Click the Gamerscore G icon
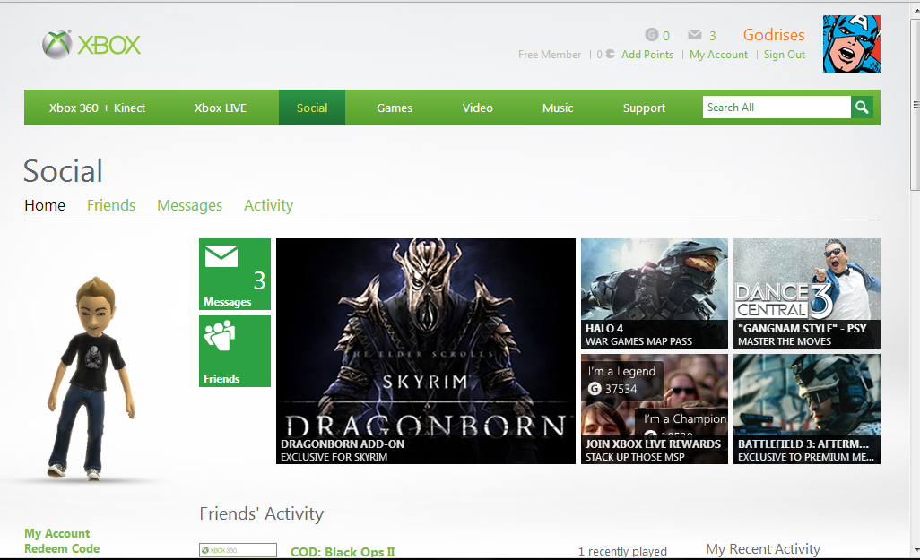The image size is (920, 560). coord(651,35)
